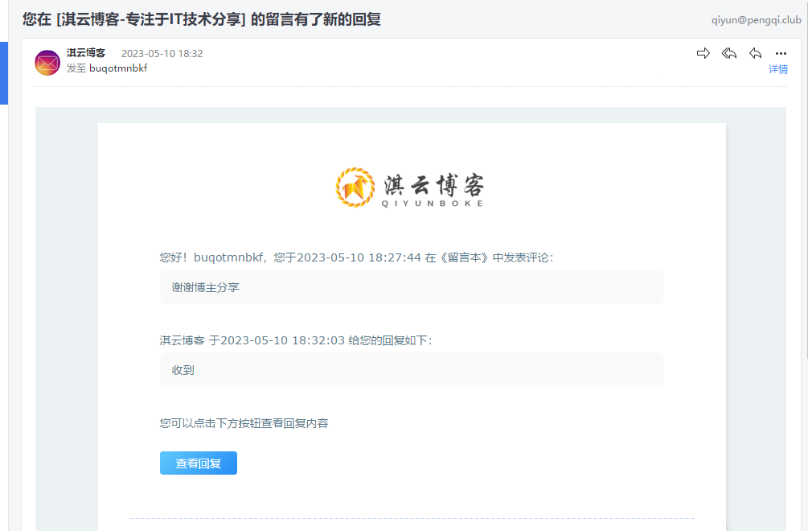Open the ellipsis more-options menu
Image resolution: width=808 pixels, height=531 pixels.
pyautogui.click(x=779, y=53)
